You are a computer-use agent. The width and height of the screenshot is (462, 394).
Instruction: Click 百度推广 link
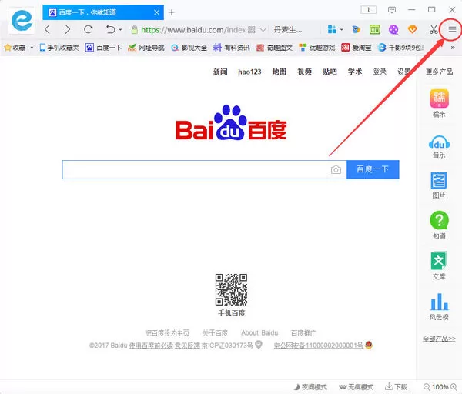[304, 332]
